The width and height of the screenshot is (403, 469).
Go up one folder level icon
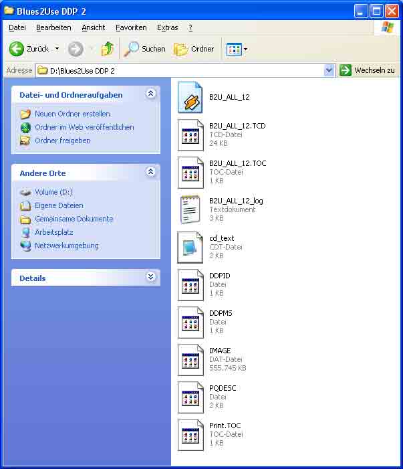pos(108,49)
